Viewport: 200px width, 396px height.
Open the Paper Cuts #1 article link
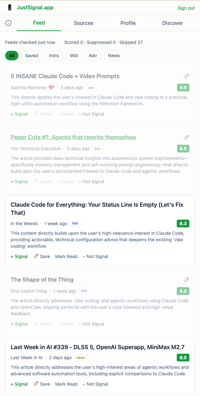pyautogui.click(x=73, y=137)
